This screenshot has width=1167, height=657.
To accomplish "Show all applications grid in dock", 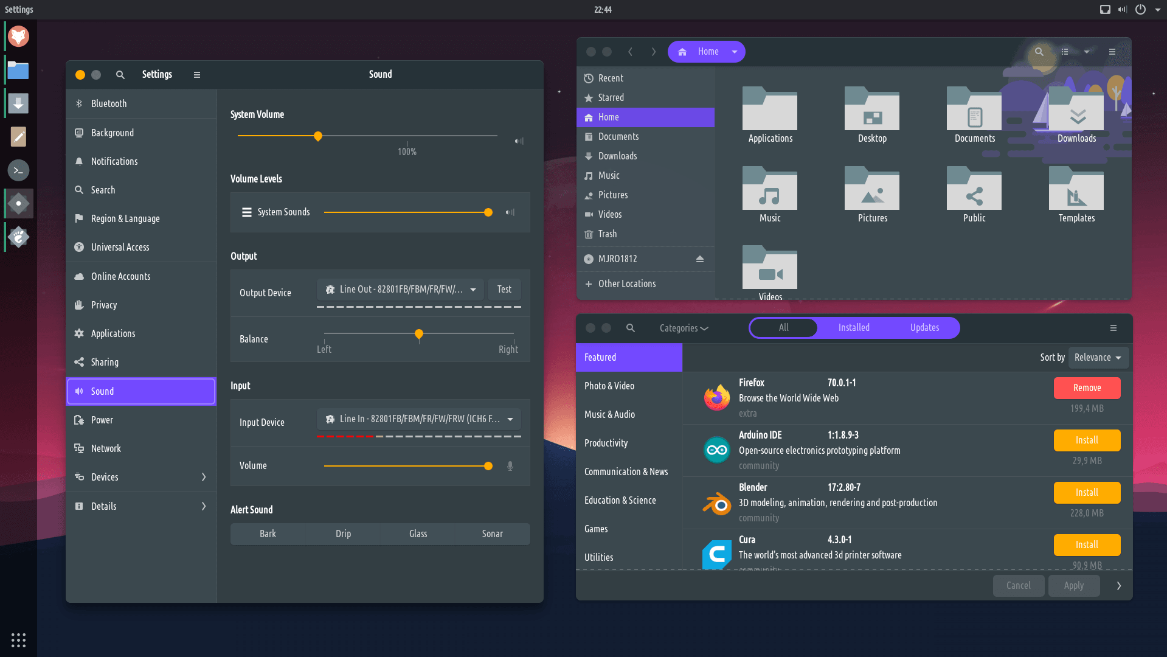I will click(x=18, y=639).
